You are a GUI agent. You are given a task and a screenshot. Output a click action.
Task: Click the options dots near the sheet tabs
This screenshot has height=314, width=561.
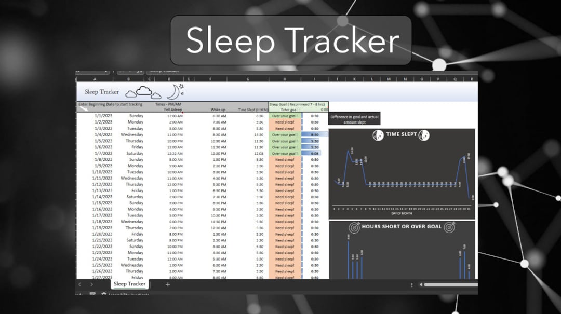click(413, 284)
